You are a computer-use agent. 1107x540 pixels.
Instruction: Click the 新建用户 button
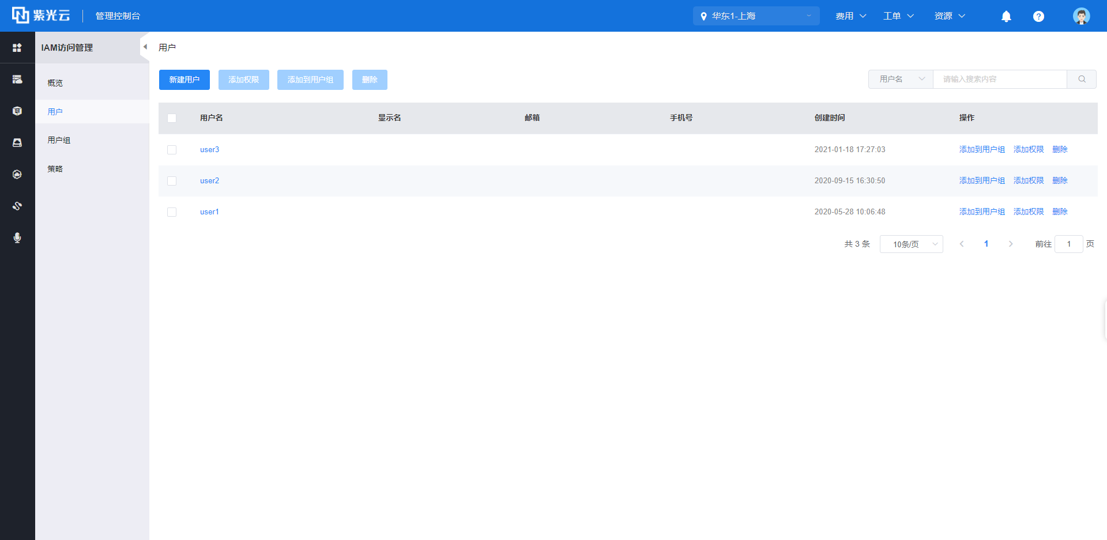tap(184, 80)
